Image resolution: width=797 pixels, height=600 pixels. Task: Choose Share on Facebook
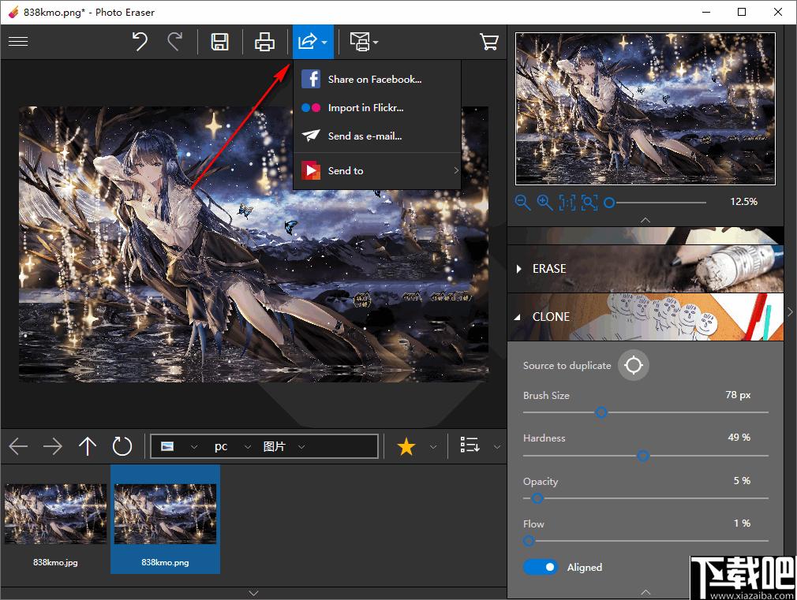click(x=377, y=80)
